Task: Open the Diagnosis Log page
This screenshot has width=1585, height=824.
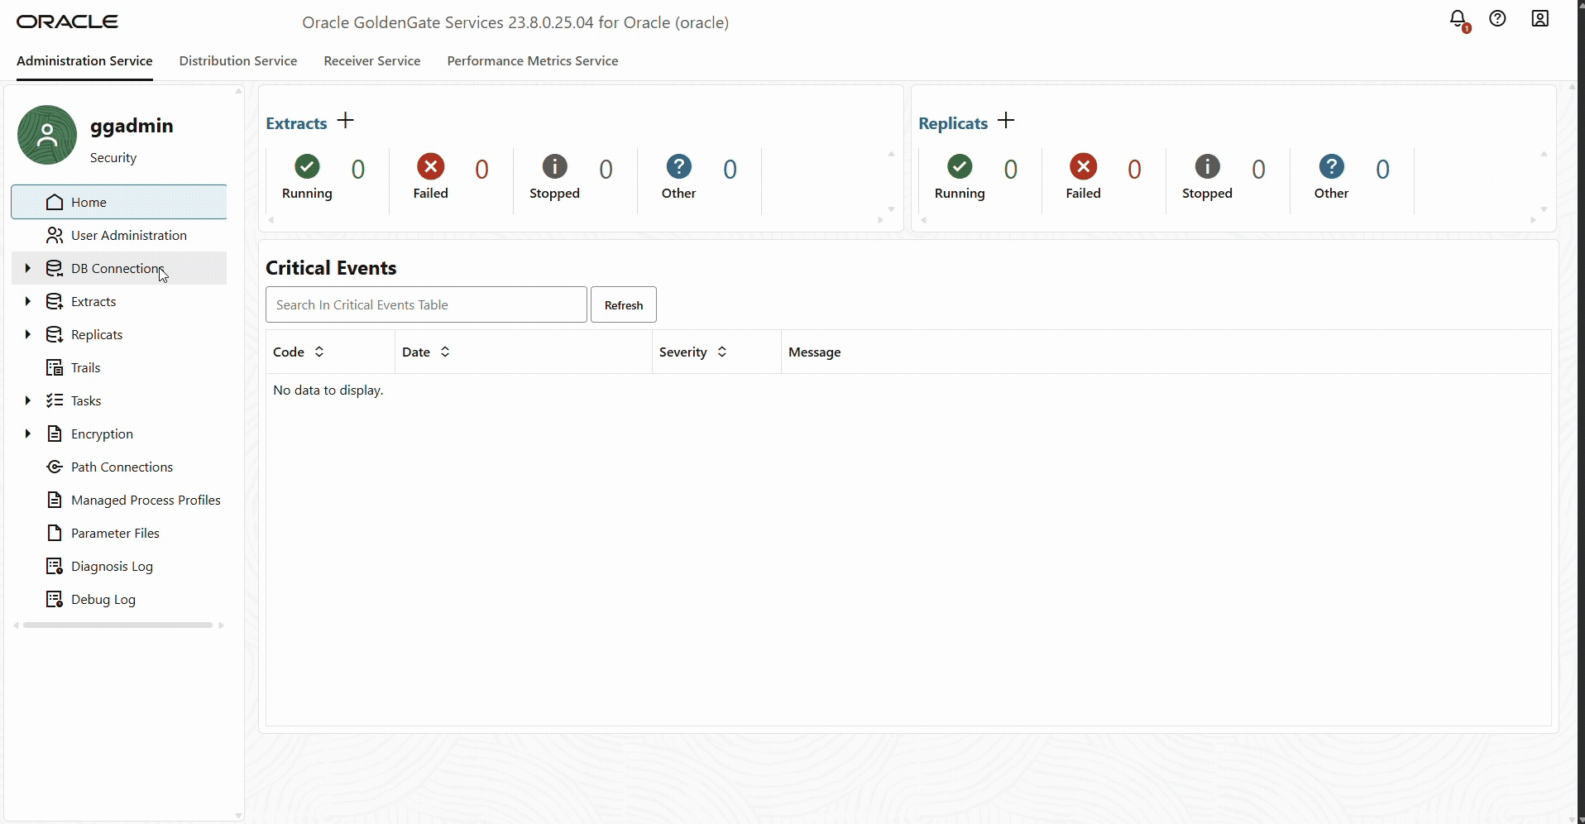Action: pyautogui.click(x=119, y=566)
